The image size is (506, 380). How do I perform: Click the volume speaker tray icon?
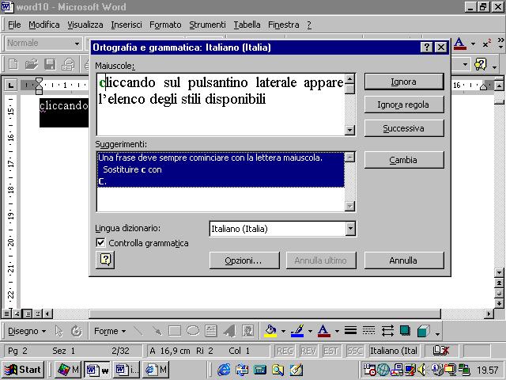[x=421, y=370]
